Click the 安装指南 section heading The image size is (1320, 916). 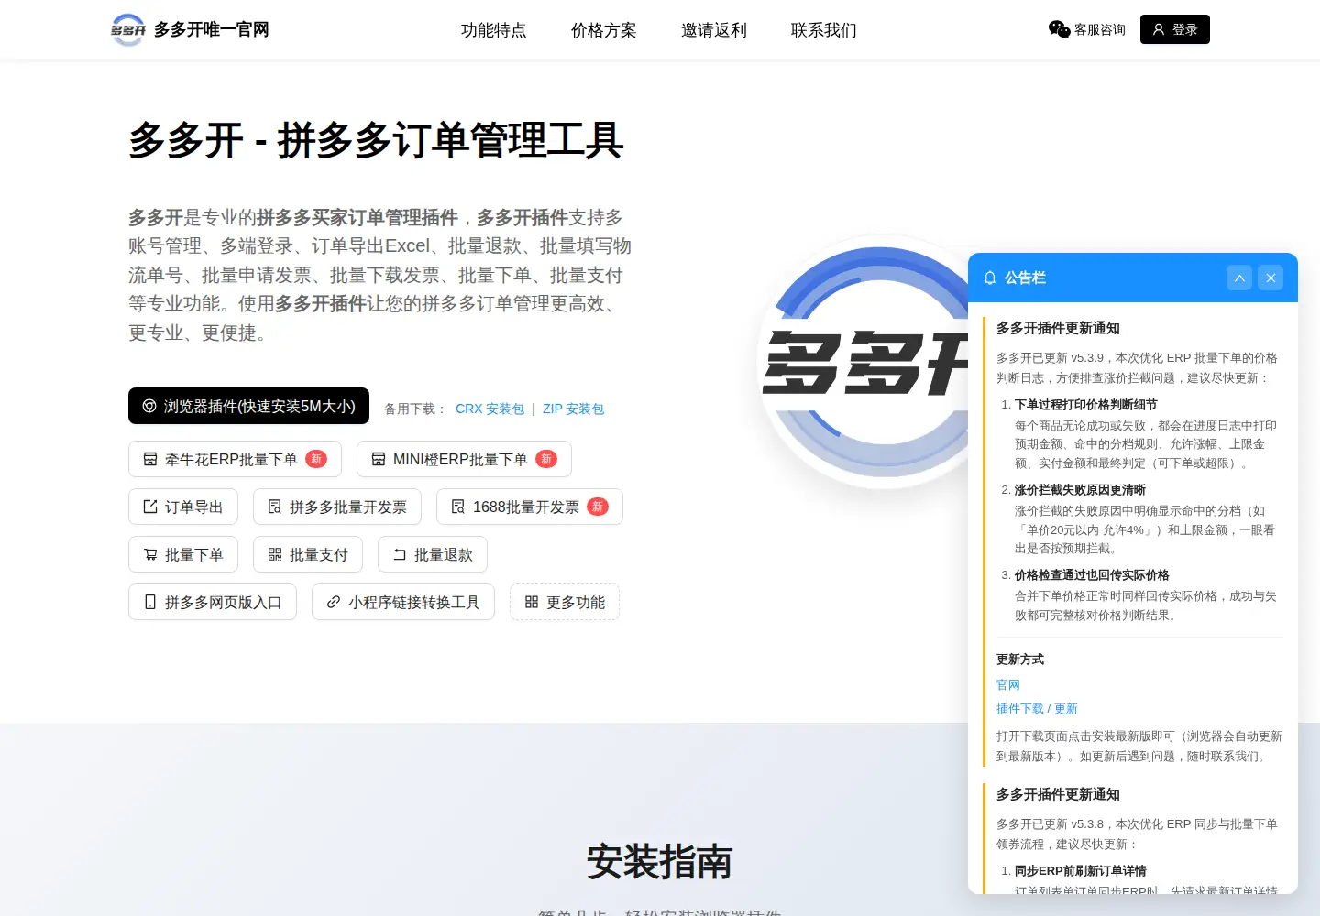[660, 862]
